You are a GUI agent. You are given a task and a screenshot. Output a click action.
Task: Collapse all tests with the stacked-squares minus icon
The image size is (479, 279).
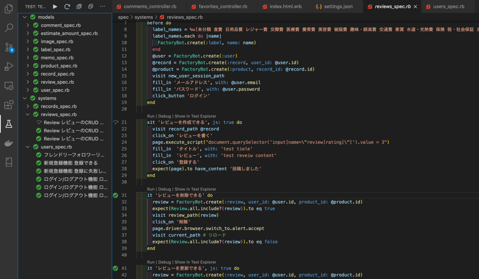91,6
